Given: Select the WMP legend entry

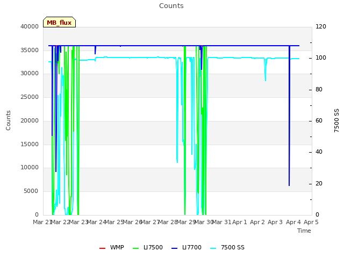Looking at the screenshot, I should [112, 248].
